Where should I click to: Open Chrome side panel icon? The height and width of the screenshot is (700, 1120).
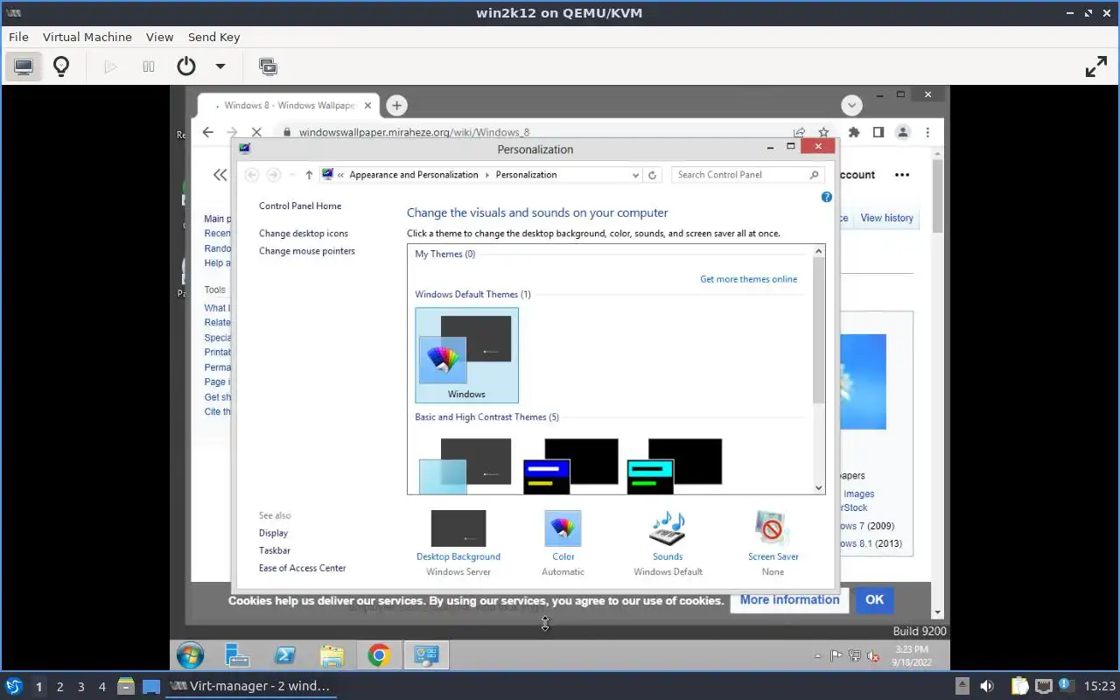[x=878, y=132]
